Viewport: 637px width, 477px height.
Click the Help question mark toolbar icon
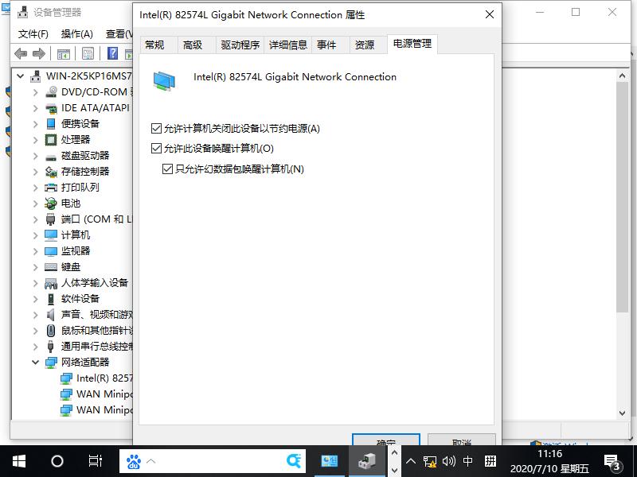113,53
